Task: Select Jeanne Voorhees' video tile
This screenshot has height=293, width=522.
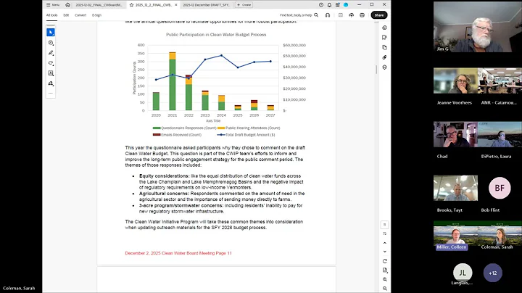Action: click(455, 81)
